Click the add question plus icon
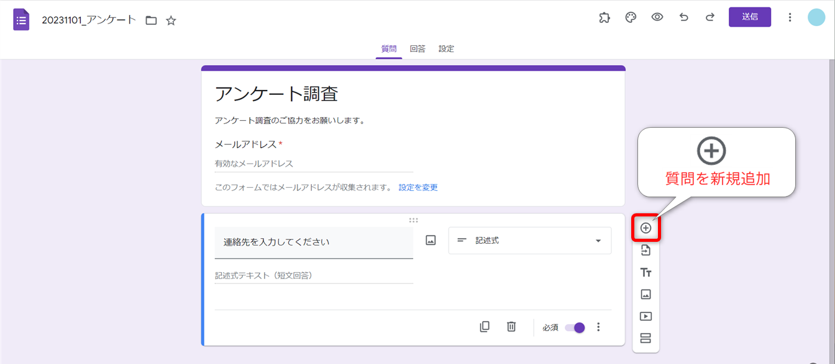This screenshot has height=364, width=835. [646, 228]
